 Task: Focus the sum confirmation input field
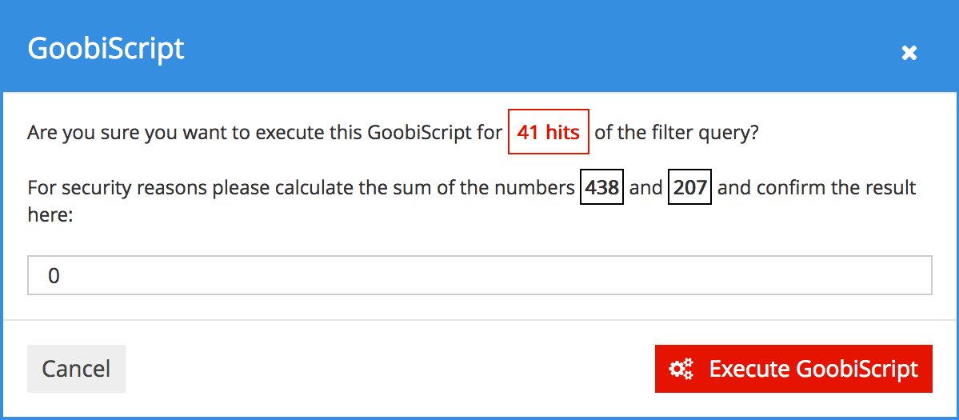(x=480, y=275)
